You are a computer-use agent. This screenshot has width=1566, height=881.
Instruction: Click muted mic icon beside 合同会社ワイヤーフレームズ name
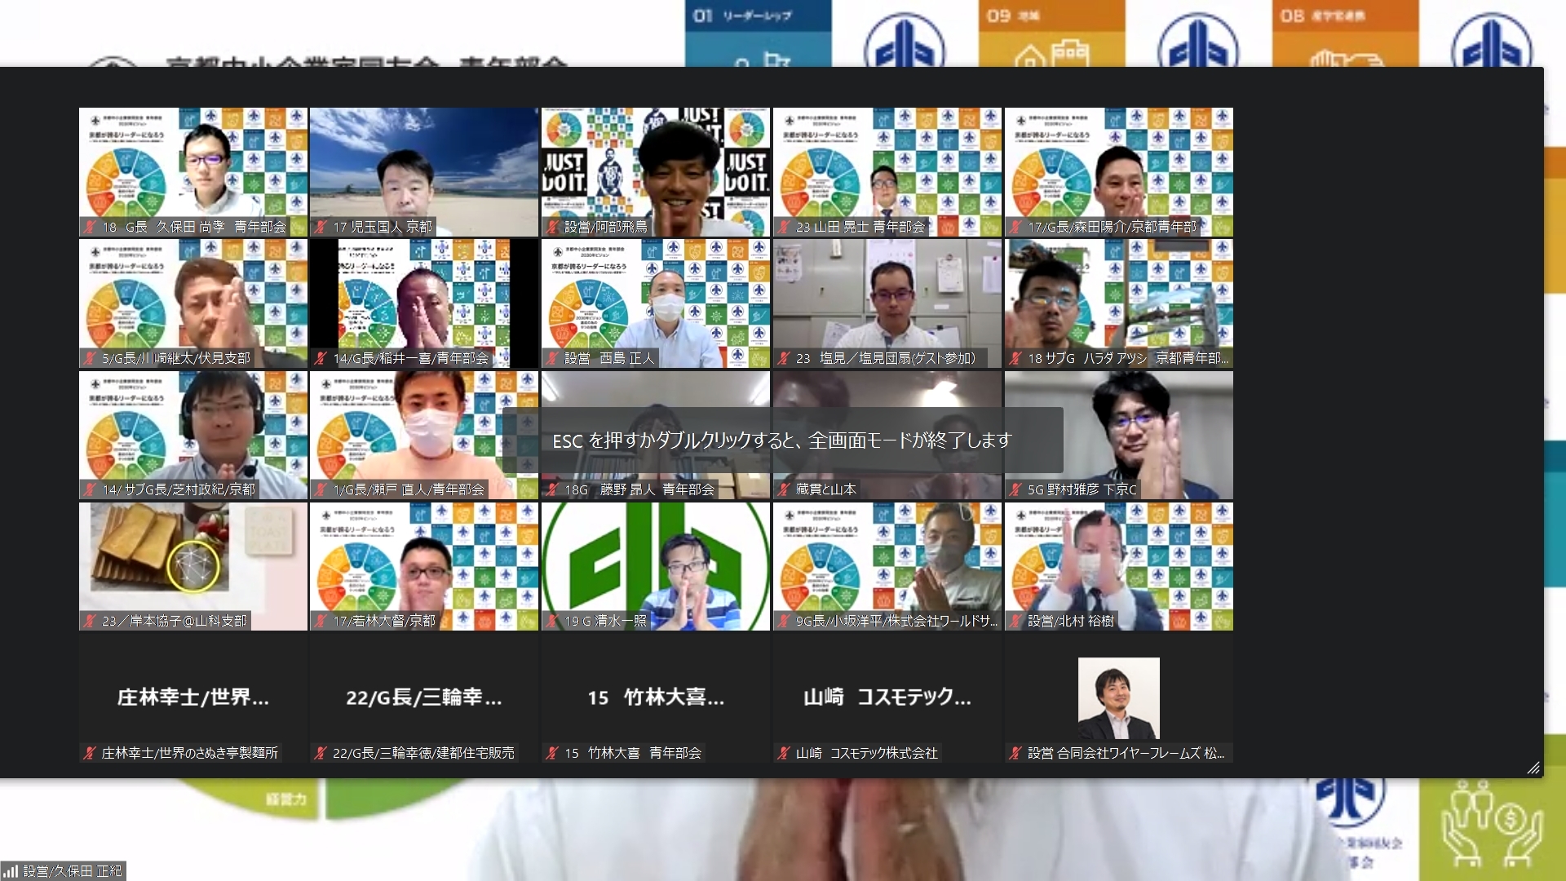click(1015, 753)
